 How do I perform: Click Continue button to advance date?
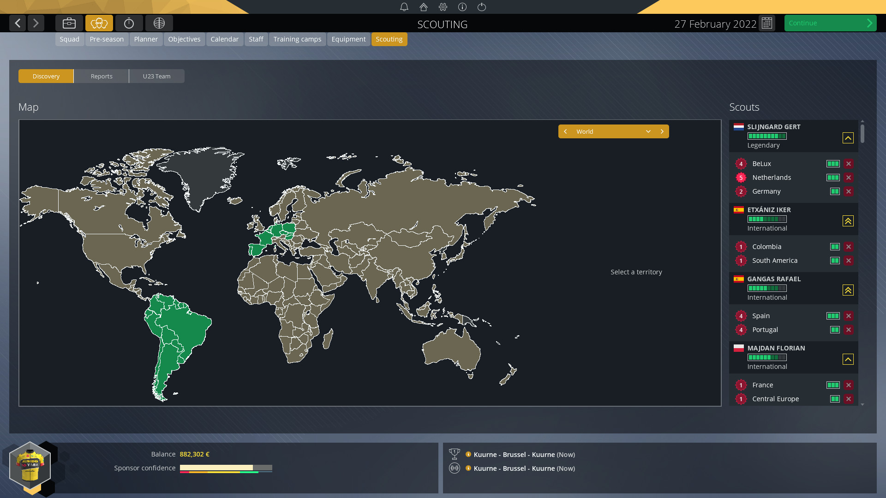829,23
